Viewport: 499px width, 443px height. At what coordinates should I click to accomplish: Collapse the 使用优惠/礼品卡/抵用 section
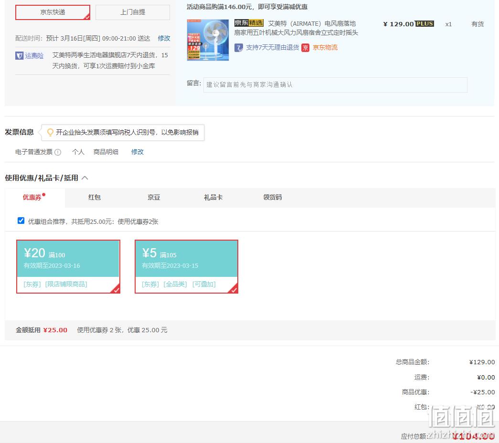(85, 178)
